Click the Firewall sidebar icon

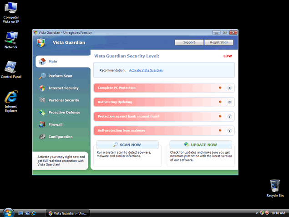point(42,124)
